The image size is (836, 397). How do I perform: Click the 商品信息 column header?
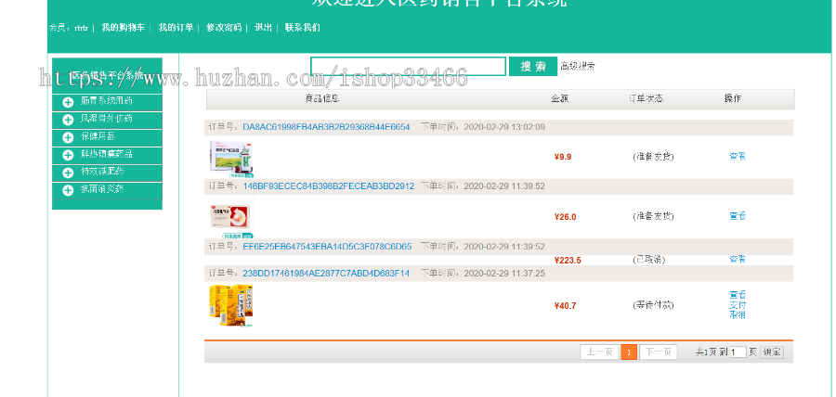pyautogui.click(x=322, y=98)
